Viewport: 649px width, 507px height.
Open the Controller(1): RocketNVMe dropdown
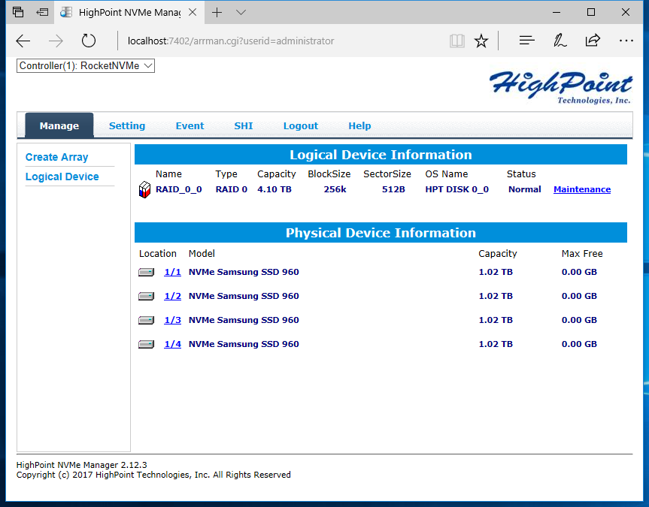click(x=86, y=66)
